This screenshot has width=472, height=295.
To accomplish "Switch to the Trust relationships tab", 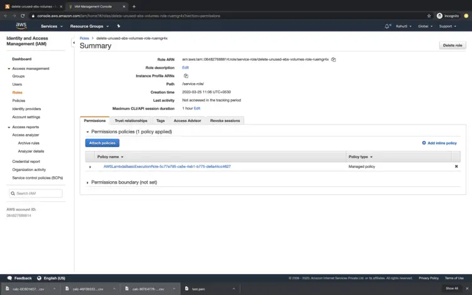I will [131, 120].
